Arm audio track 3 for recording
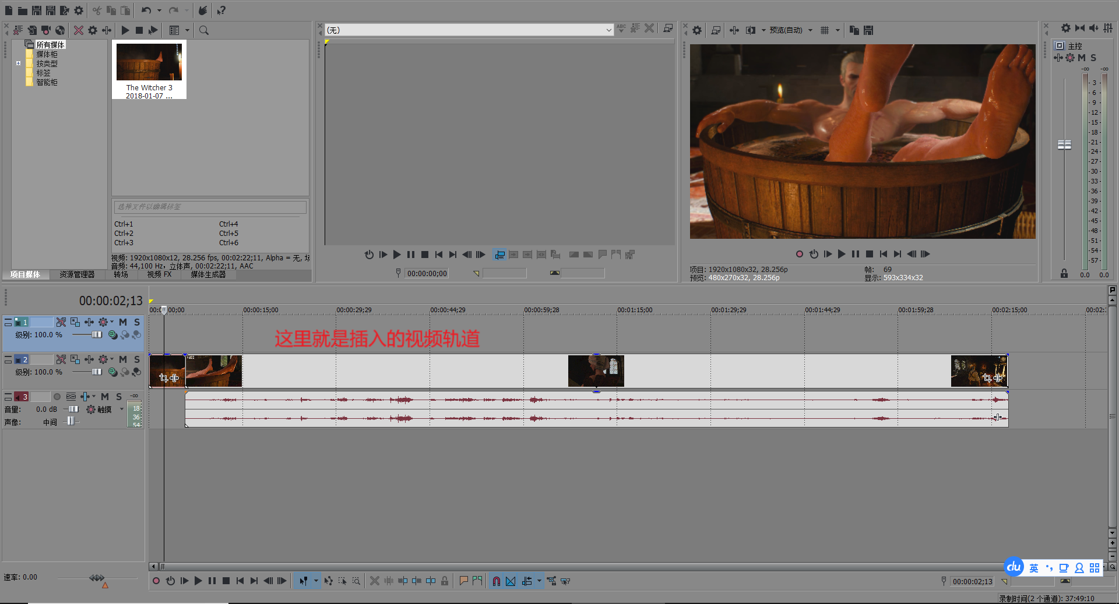This screenshot has height=604, width=1119. click(57, 397)
